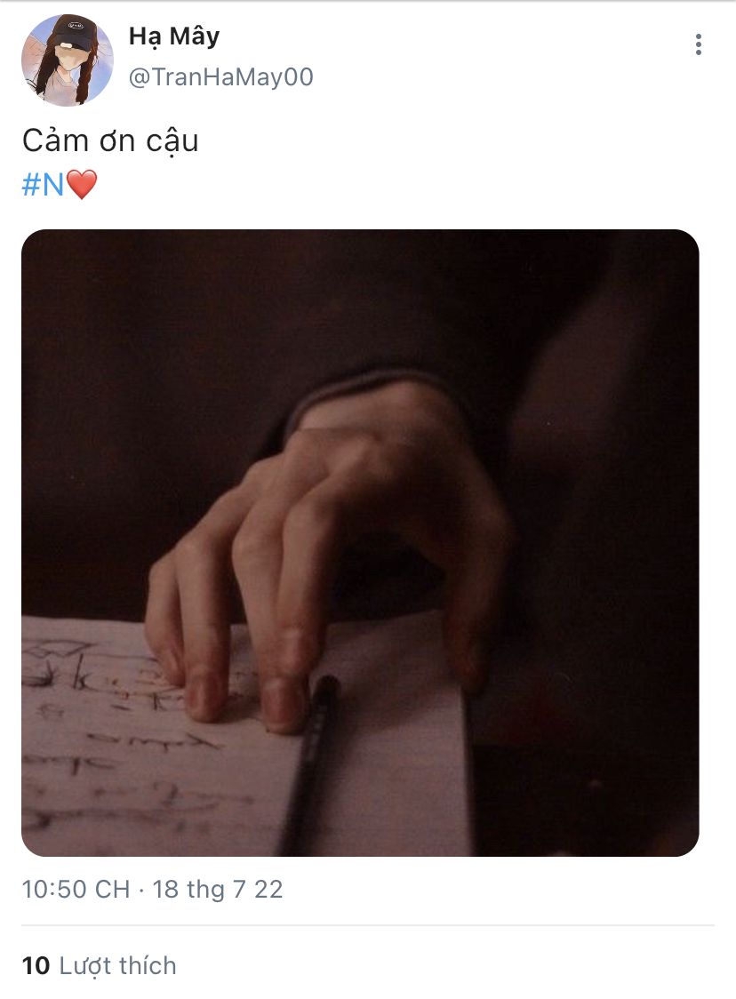
Task: Open the #N hashtag link
Action: pos(43,185)
